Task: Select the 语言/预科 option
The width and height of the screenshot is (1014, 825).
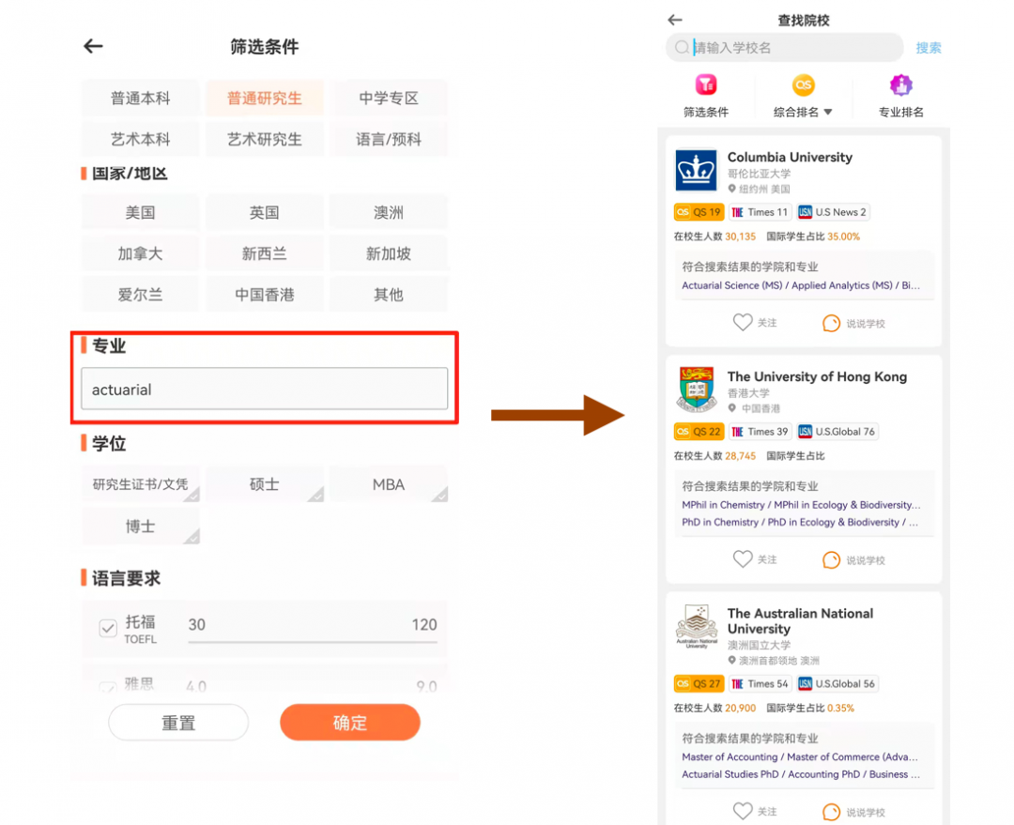Action: pos(389,139)
